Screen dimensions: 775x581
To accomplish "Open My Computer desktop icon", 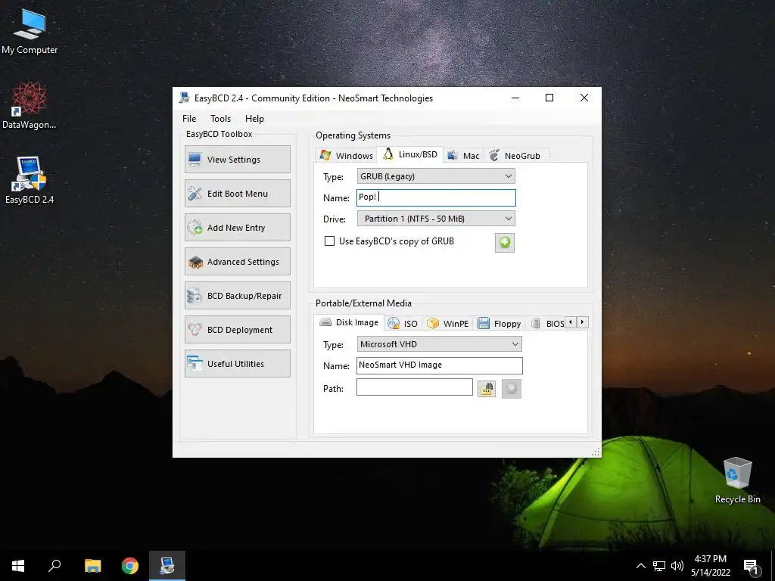I will click(30, 32).
